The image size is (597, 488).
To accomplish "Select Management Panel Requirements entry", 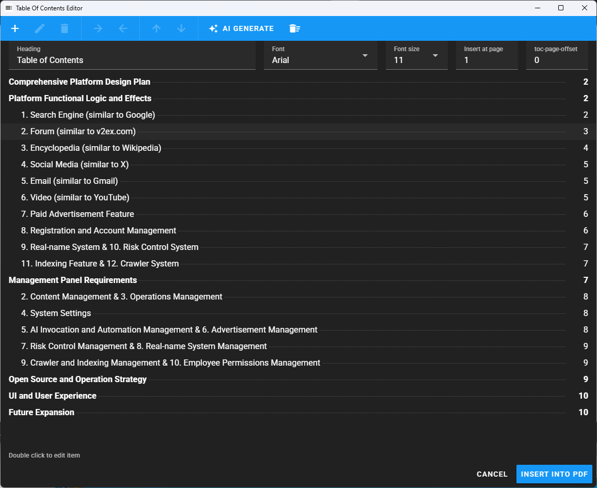I will [x=298, y=280].
